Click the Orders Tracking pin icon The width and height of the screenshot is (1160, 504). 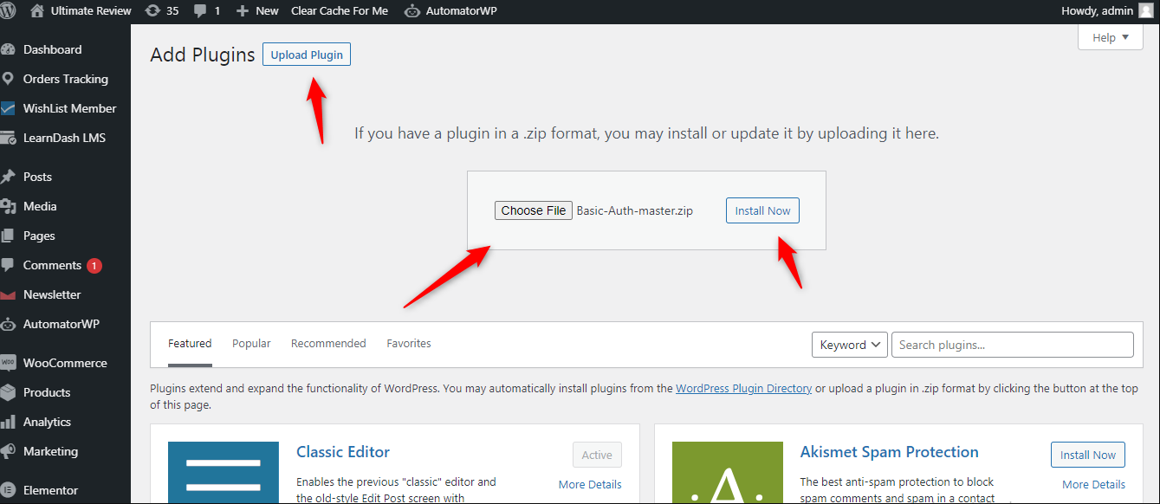click(9, 79)
